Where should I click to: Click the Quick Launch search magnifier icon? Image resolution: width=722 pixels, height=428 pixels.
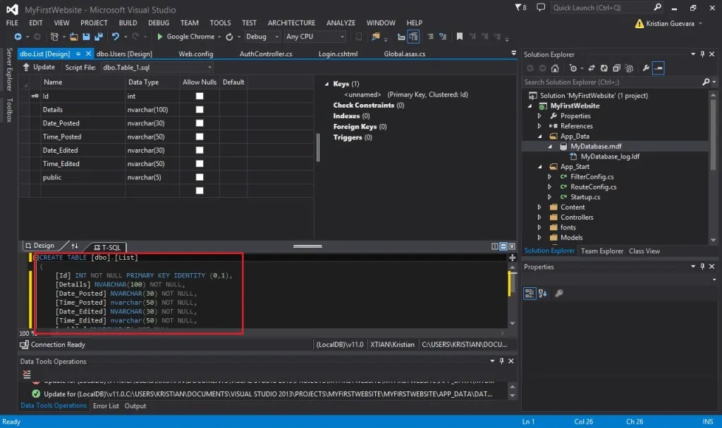[658, 7]
